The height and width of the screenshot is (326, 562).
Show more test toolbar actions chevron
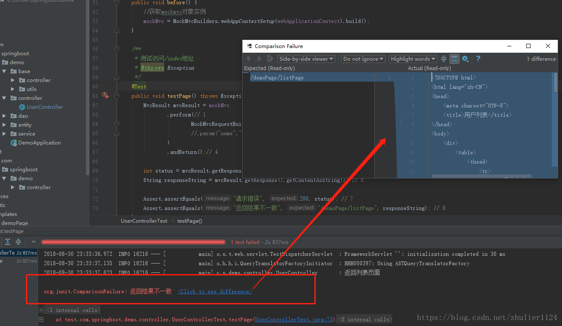pos(34,242)
